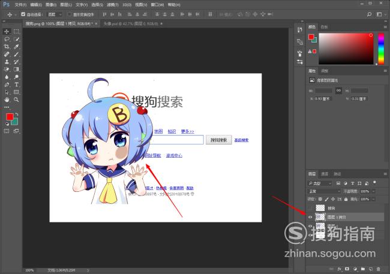The width and height of the screenshot is (390, 274).
Task: Open the blend mode dropdown
Action: [x=324, y=191]
